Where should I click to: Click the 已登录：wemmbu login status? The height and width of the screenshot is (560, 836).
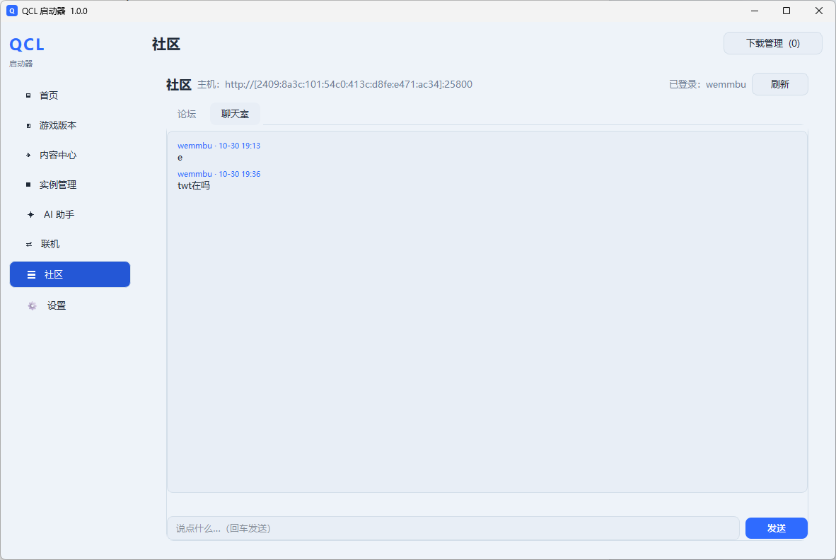[x=707, y=84]
